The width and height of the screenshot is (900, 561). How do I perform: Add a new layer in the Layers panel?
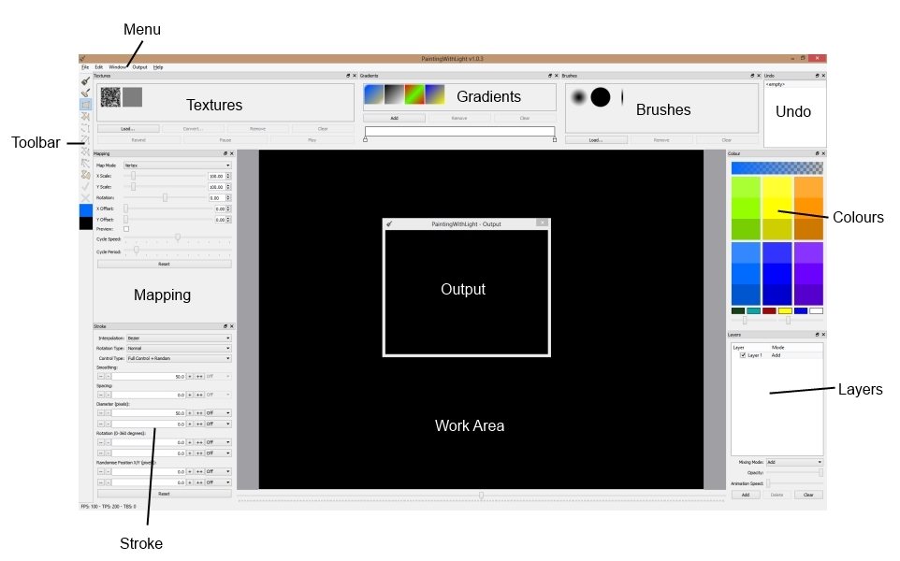[x=746, y=495]
